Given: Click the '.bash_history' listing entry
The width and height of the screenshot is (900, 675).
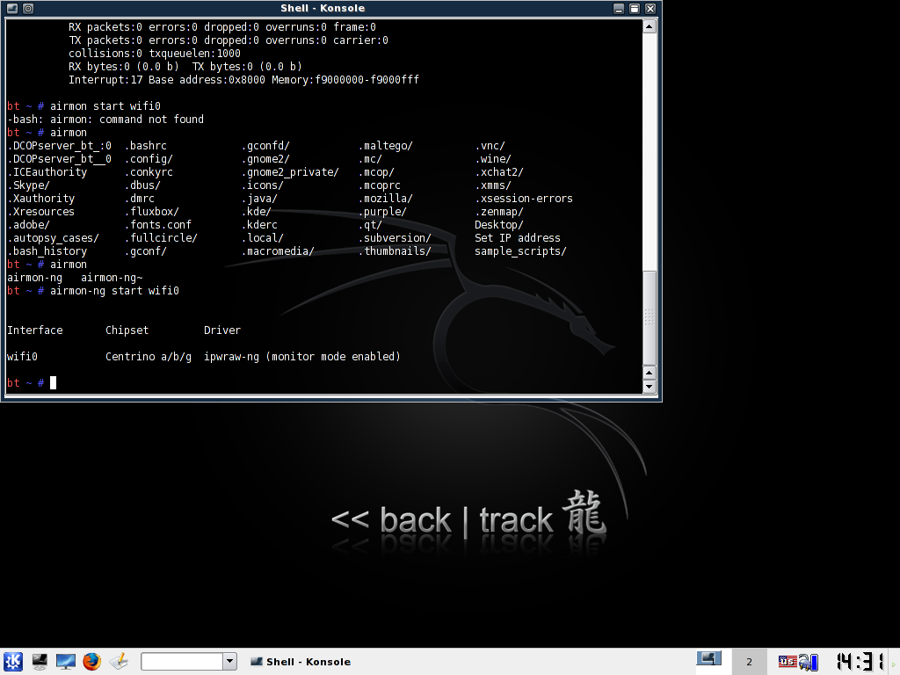Looking at the screenshot, I should point(47,250).
